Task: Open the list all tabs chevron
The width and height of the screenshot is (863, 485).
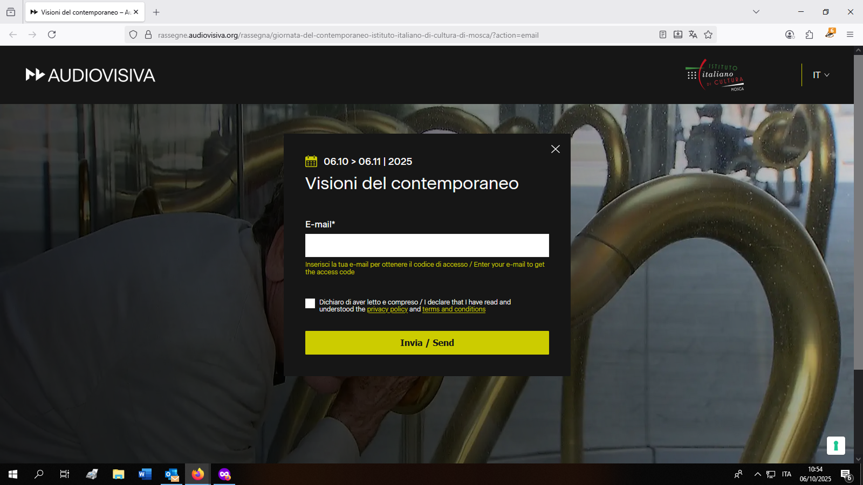Action: [756, 12]
